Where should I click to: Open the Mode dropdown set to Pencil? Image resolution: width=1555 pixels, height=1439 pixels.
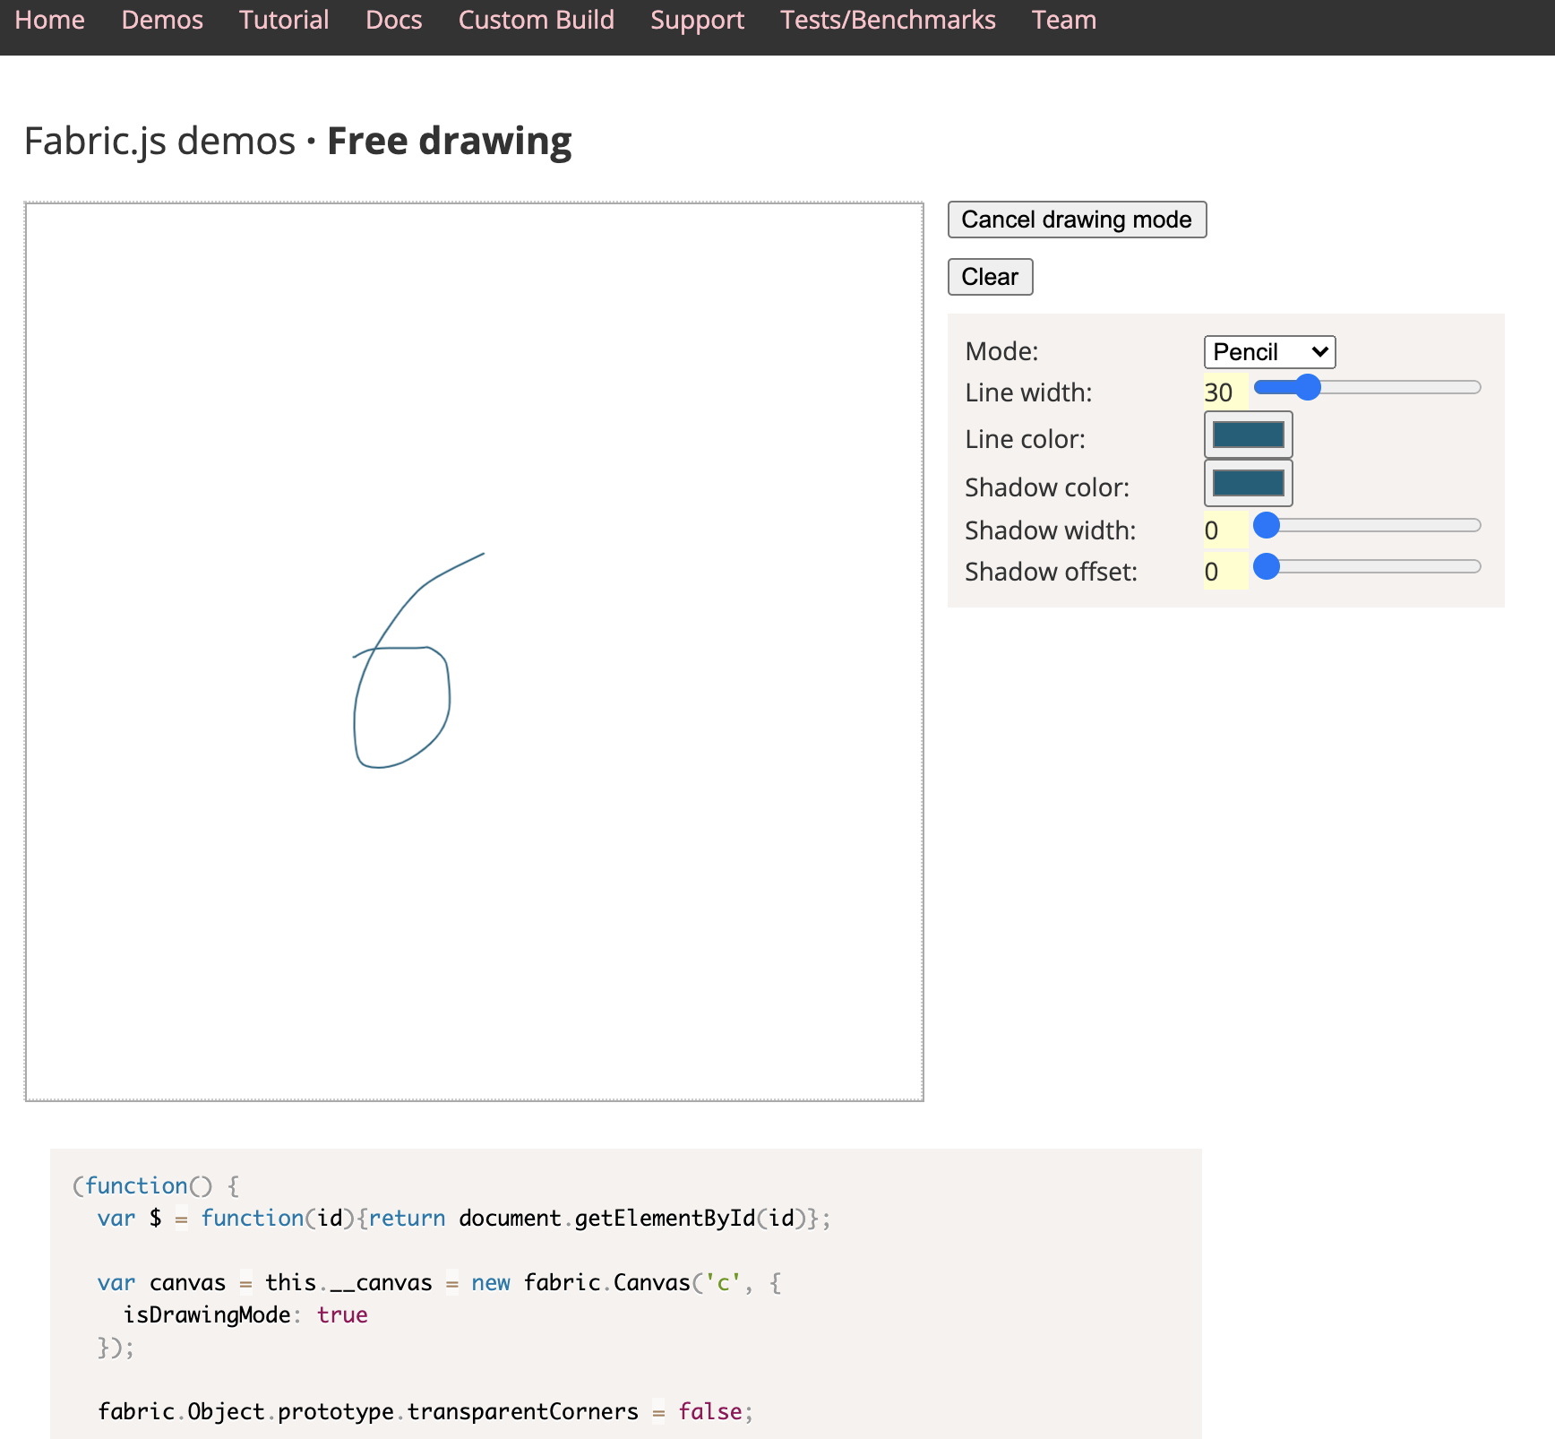1269,352
